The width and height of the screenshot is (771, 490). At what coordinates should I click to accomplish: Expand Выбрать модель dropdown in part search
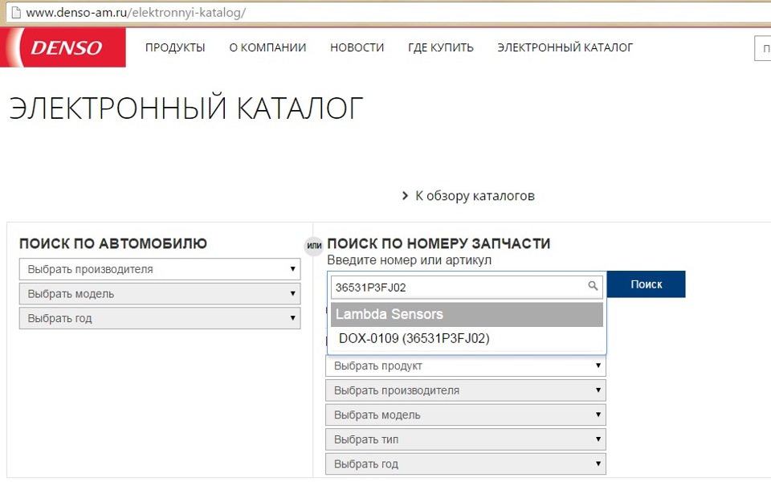(x=466, y=414)
